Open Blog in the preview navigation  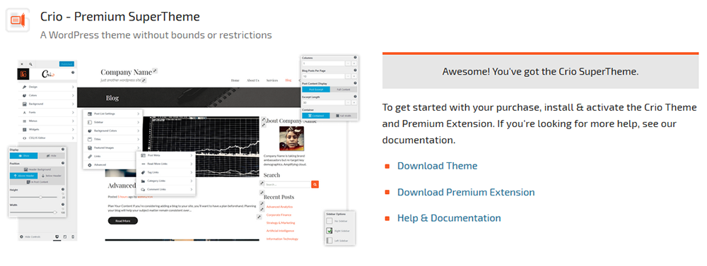click(x=288, y=80)
